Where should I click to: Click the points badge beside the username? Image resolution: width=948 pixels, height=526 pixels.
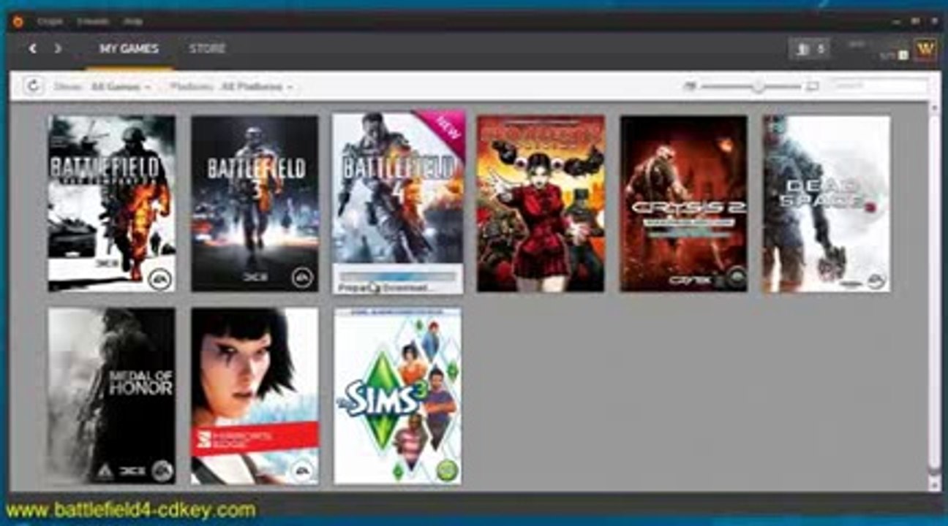pyautogui.click(x=903, y=55)
